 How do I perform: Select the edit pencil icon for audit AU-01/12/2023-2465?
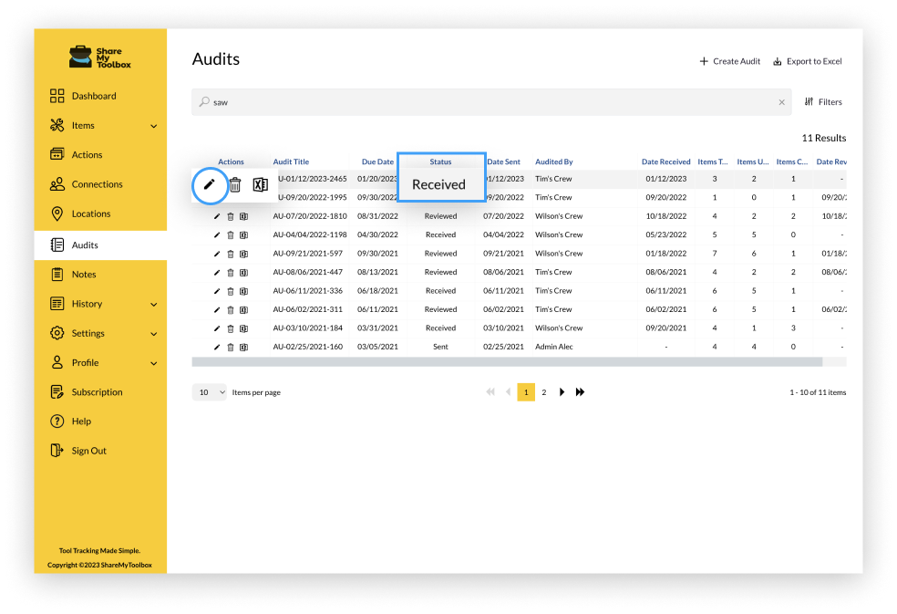(210, 185)
